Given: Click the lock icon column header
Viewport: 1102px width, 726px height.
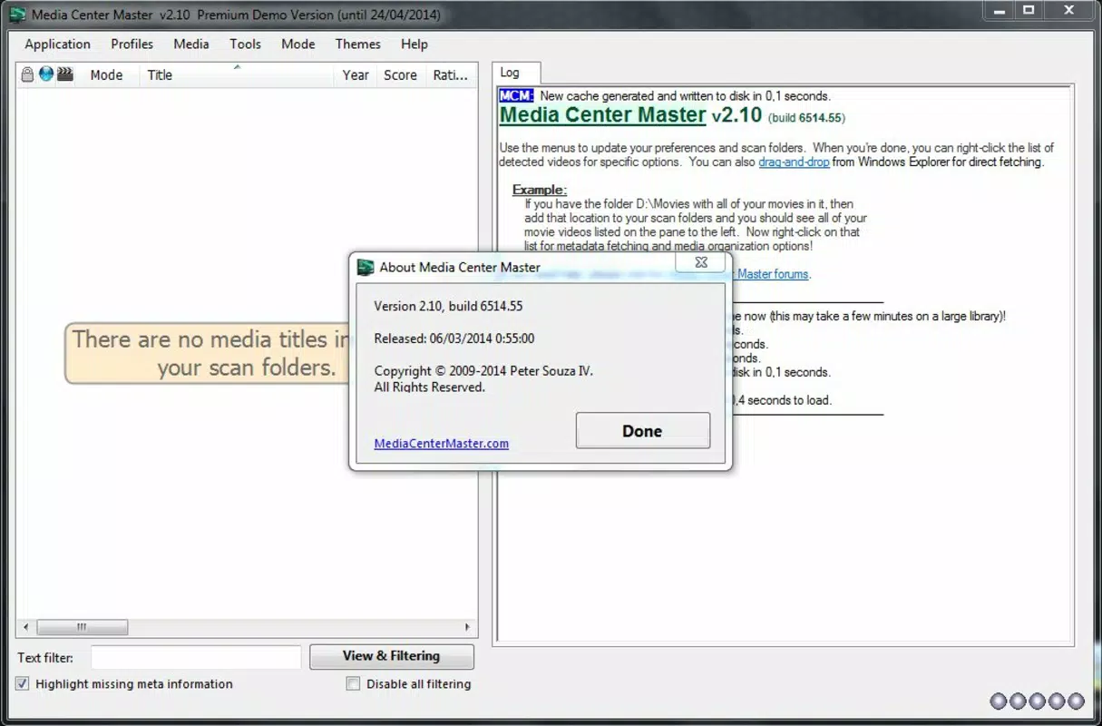Looking at the screenshot, I should point(27,74).
